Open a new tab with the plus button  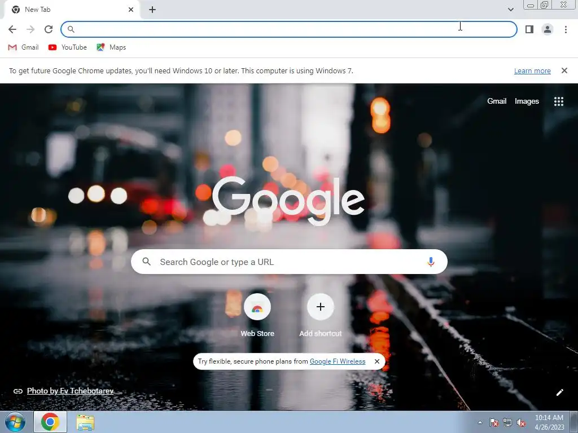tap(152, 10)
